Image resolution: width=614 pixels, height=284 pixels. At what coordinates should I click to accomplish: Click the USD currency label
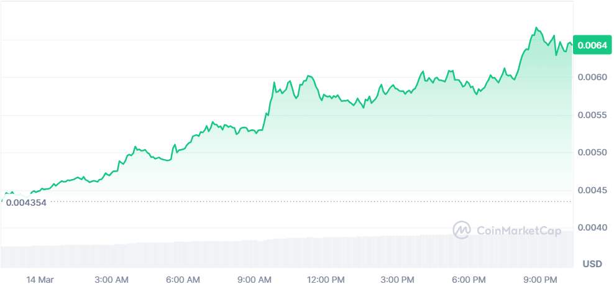[x=592, y=264]
